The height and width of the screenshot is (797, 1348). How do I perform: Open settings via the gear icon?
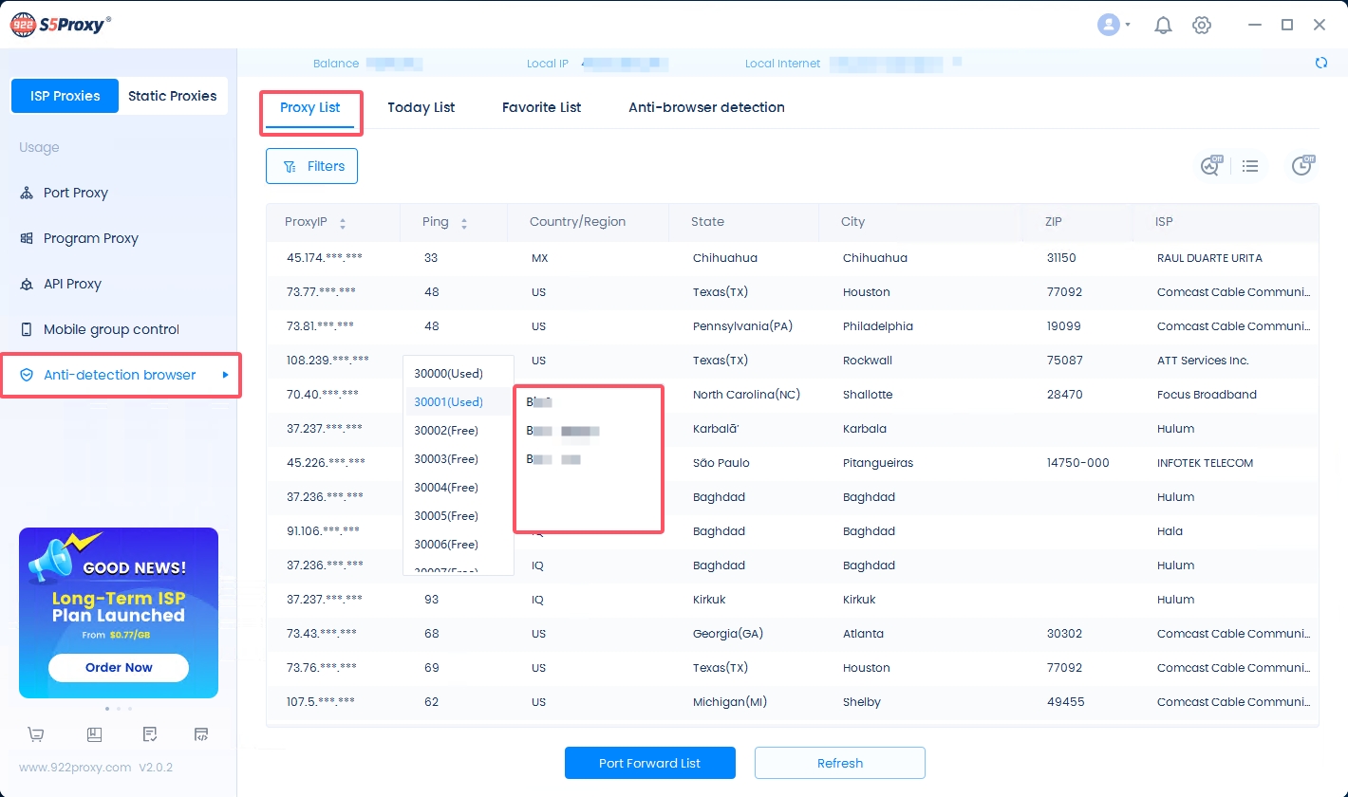tap(1202, 26)
